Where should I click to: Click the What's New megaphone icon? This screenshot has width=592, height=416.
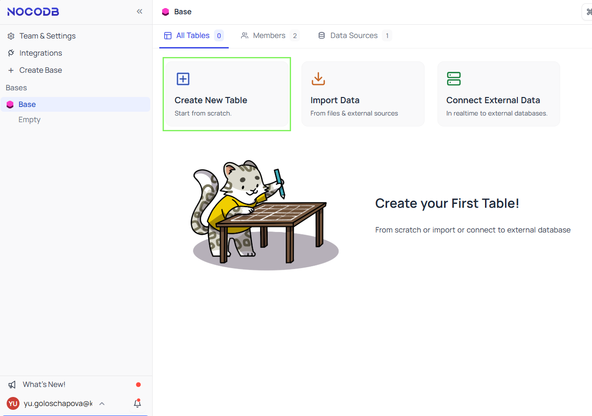[x=12, y=385]
